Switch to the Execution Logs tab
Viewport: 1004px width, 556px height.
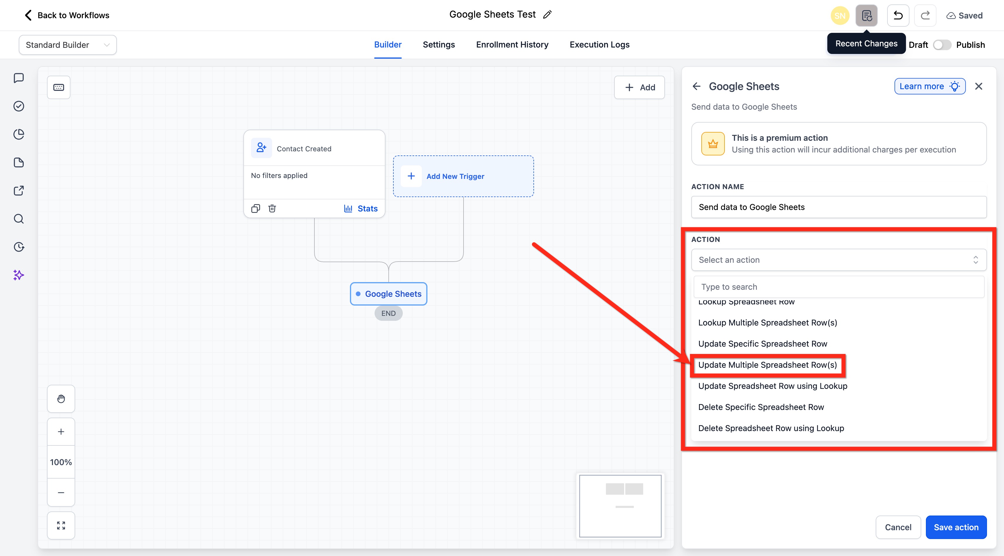[599, 44]
